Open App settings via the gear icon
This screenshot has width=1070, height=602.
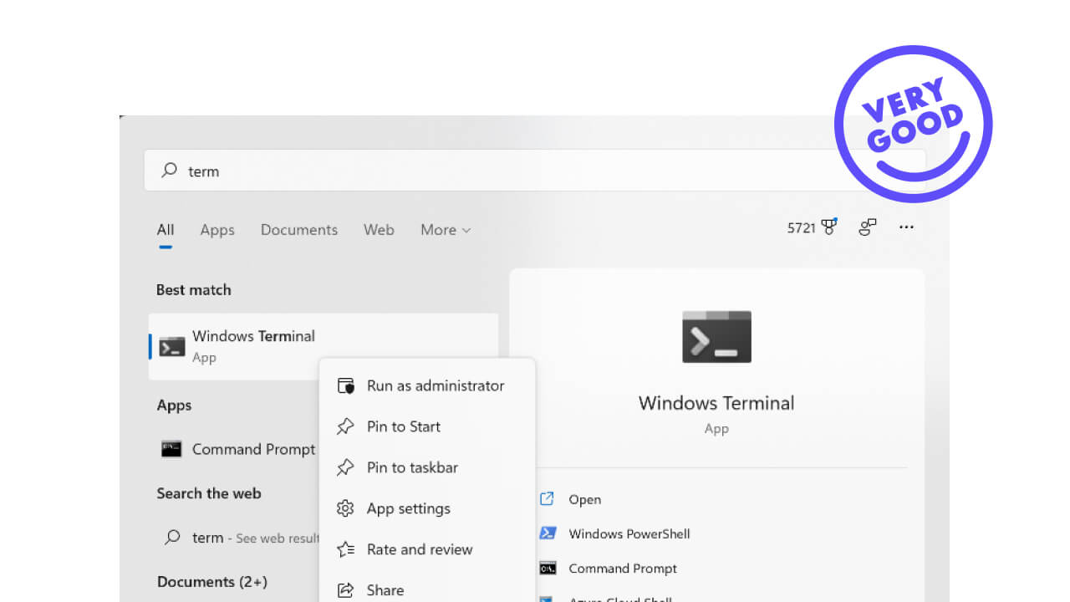pyautogui.click(x=346, y=508)
